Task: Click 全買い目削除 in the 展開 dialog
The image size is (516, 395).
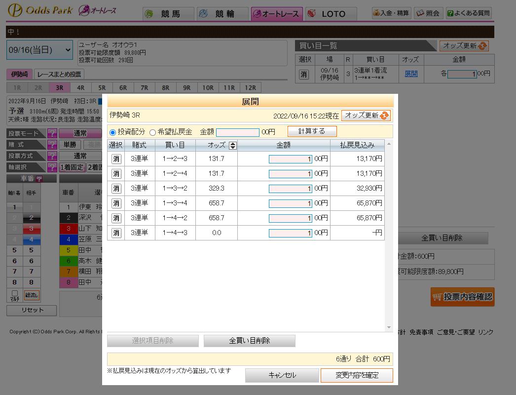Action: (x=250, y=341)
